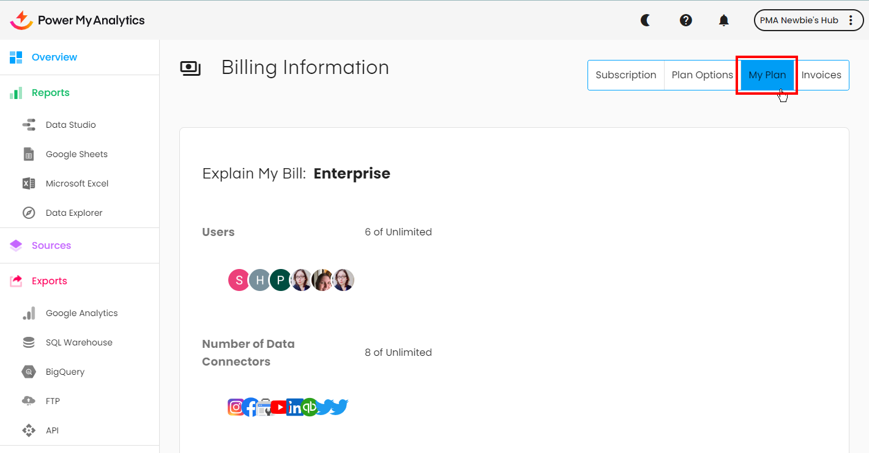This screenshot has width=869, height=453.
Task: Open the Plan Options tab
Action: click(x=702, y=75)
